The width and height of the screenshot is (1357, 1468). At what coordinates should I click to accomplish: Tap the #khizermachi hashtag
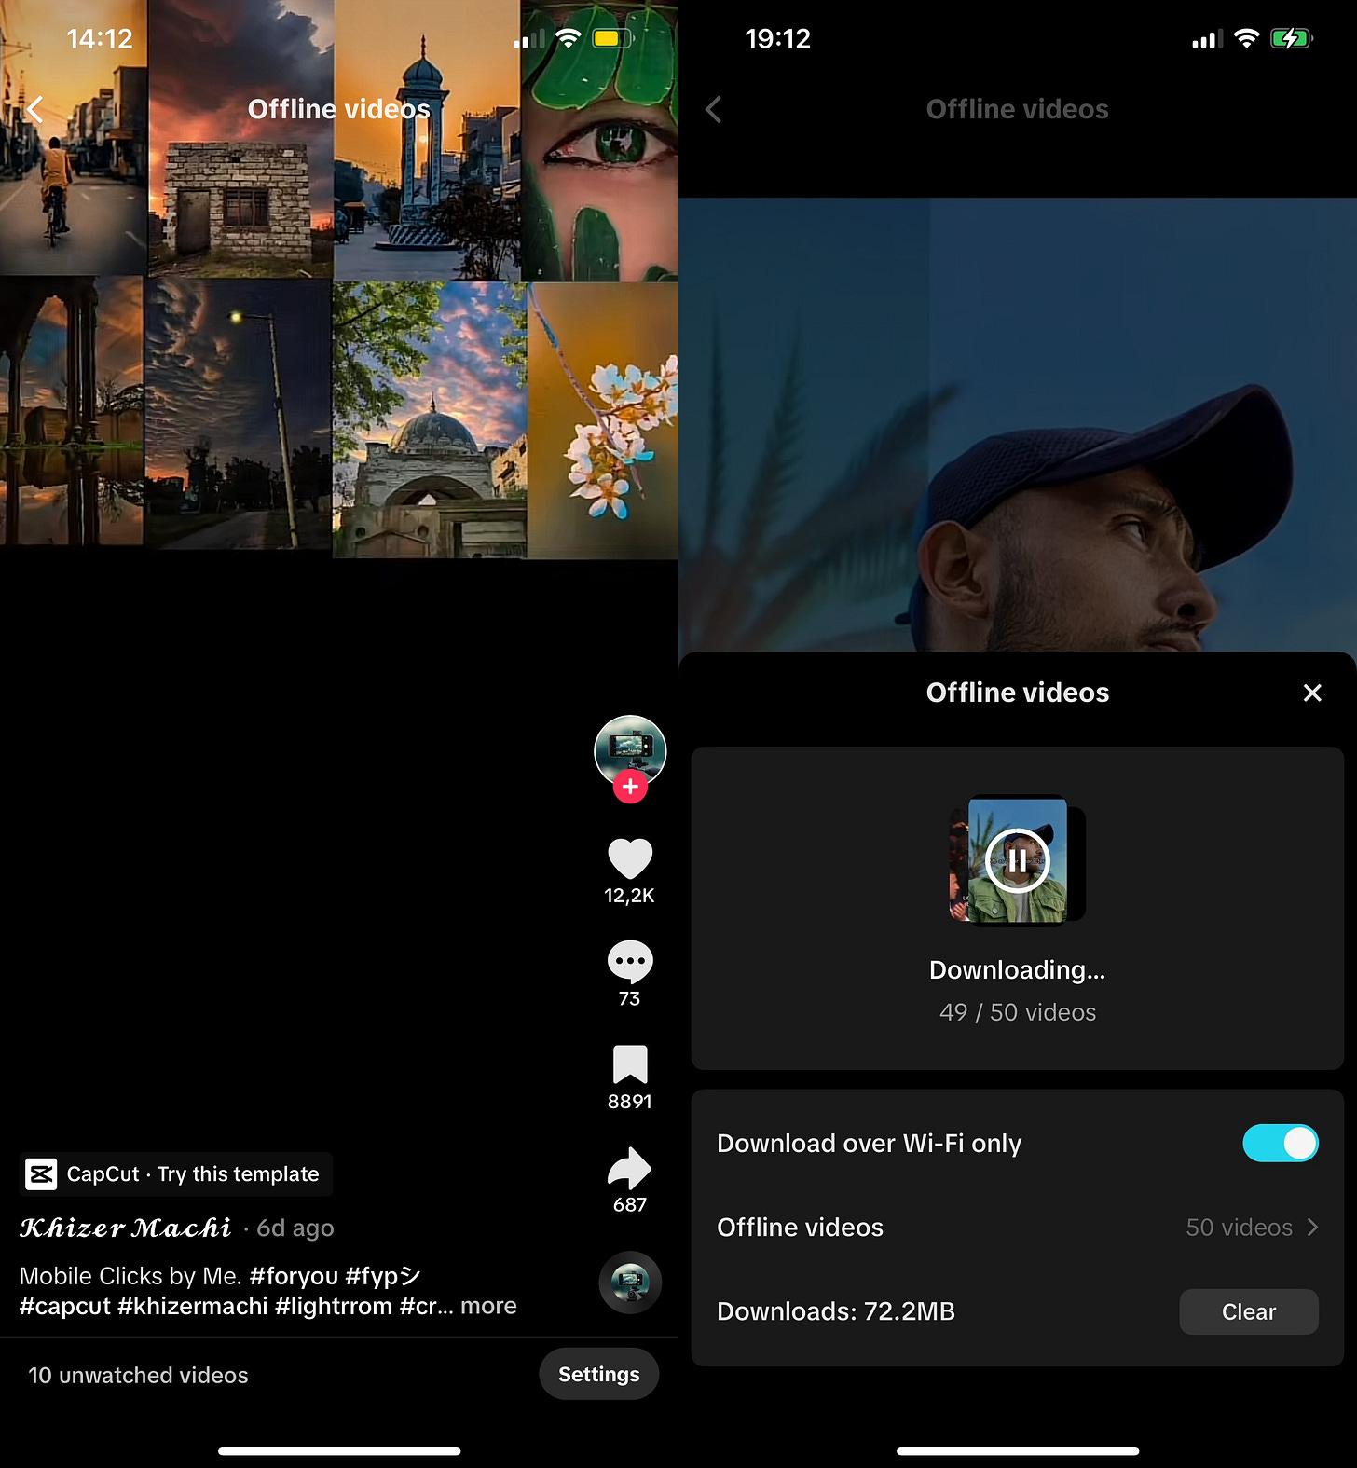coord(193,1306)
